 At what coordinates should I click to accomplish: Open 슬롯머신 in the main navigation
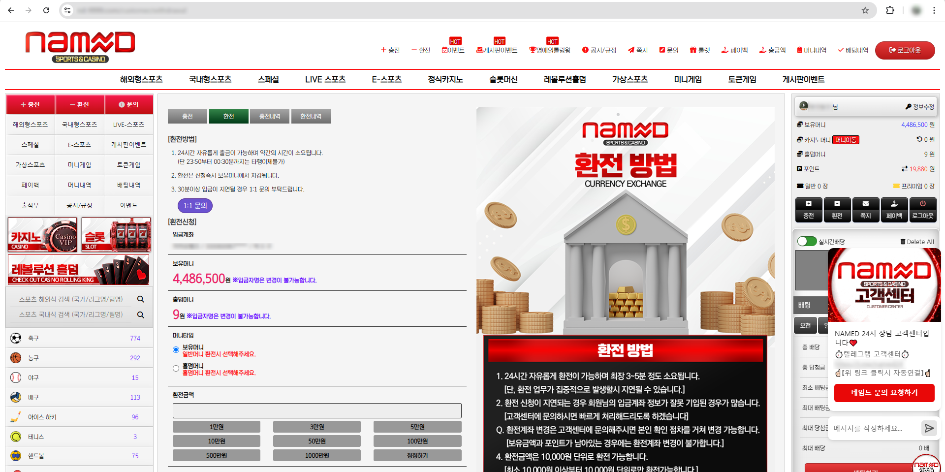pos(504,79)
